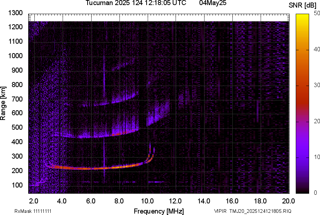Click range axis tick 1000
320x215 pixels.
click(15, 56)
